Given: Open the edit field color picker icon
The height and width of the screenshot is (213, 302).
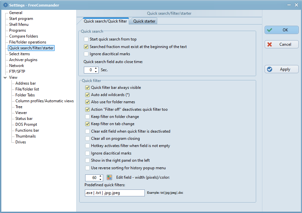Looking at the screenshot, I should click(109, 177).
